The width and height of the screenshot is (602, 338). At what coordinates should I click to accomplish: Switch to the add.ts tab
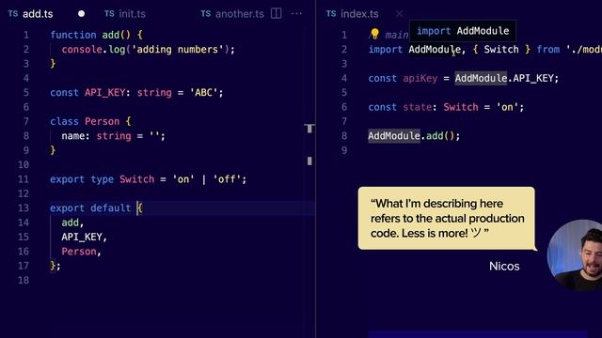[x=38, y=14]
